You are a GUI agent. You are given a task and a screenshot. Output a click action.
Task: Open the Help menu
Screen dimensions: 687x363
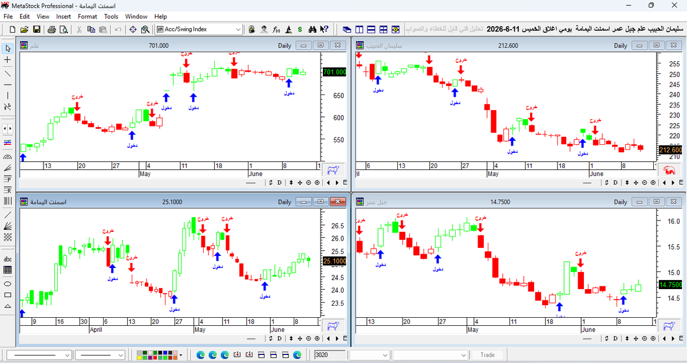click(161, 17)
